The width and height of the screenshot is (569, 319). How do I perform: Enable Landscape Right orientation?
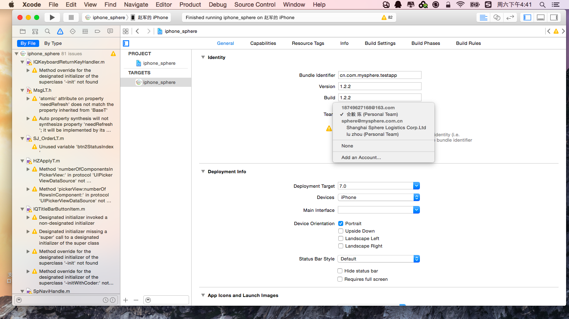tap(341, 246)
